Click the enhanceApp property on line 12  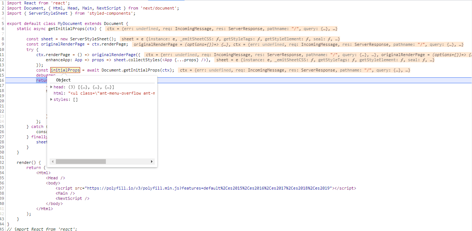click(x=58, y=60)
